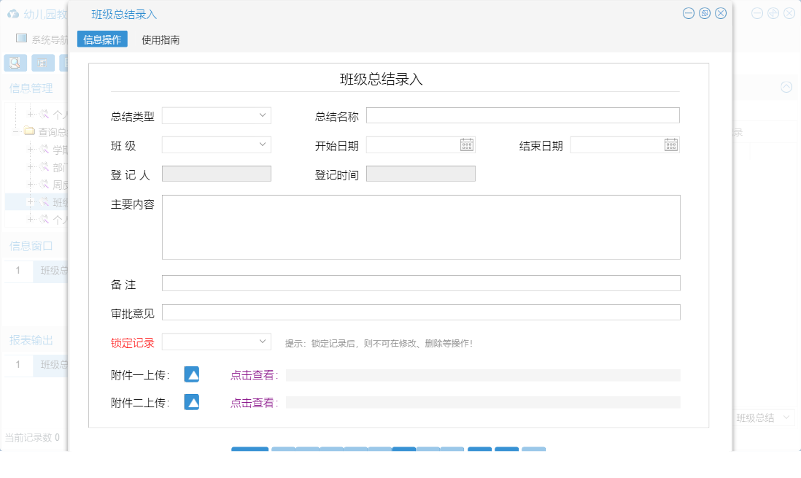Viewport: 801px width, 478px height.
Task: Switch to the 信息操作 tab
Action: pyautogui.click(x=102, y=39)
